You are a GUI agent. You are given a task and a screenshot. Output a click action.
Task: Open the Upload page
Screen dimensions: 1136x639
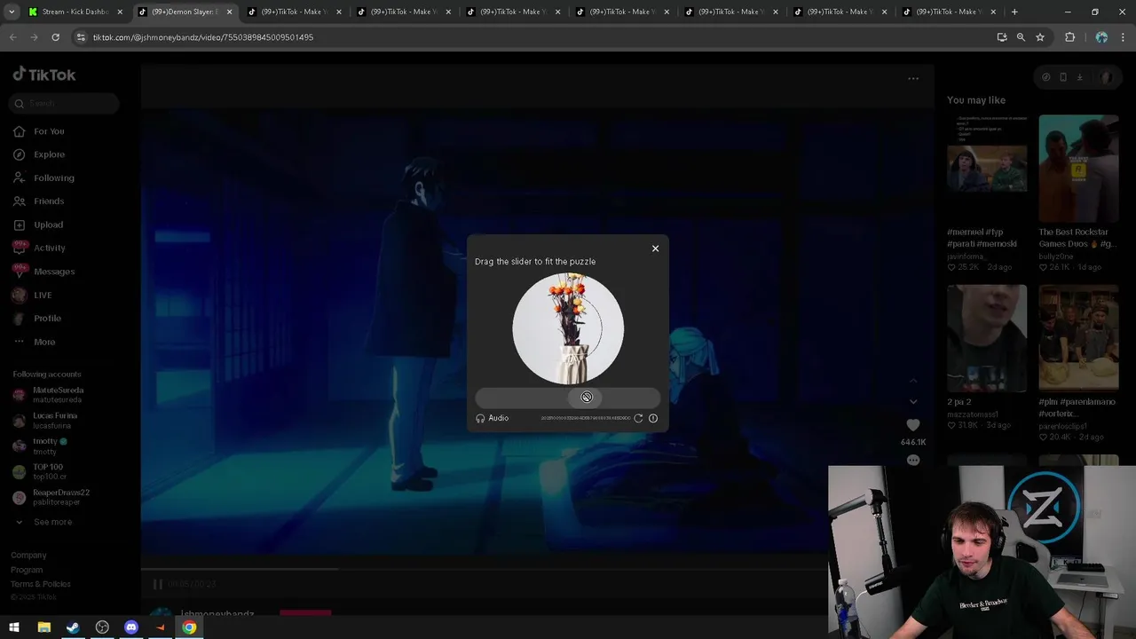point(48,225)
